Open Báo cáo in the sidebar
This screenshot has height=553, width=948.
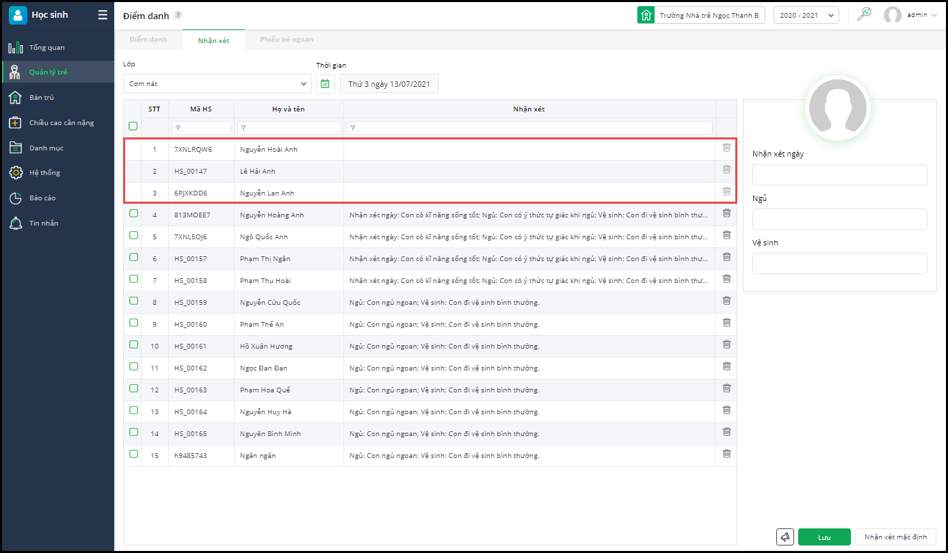tap(42, 198)
